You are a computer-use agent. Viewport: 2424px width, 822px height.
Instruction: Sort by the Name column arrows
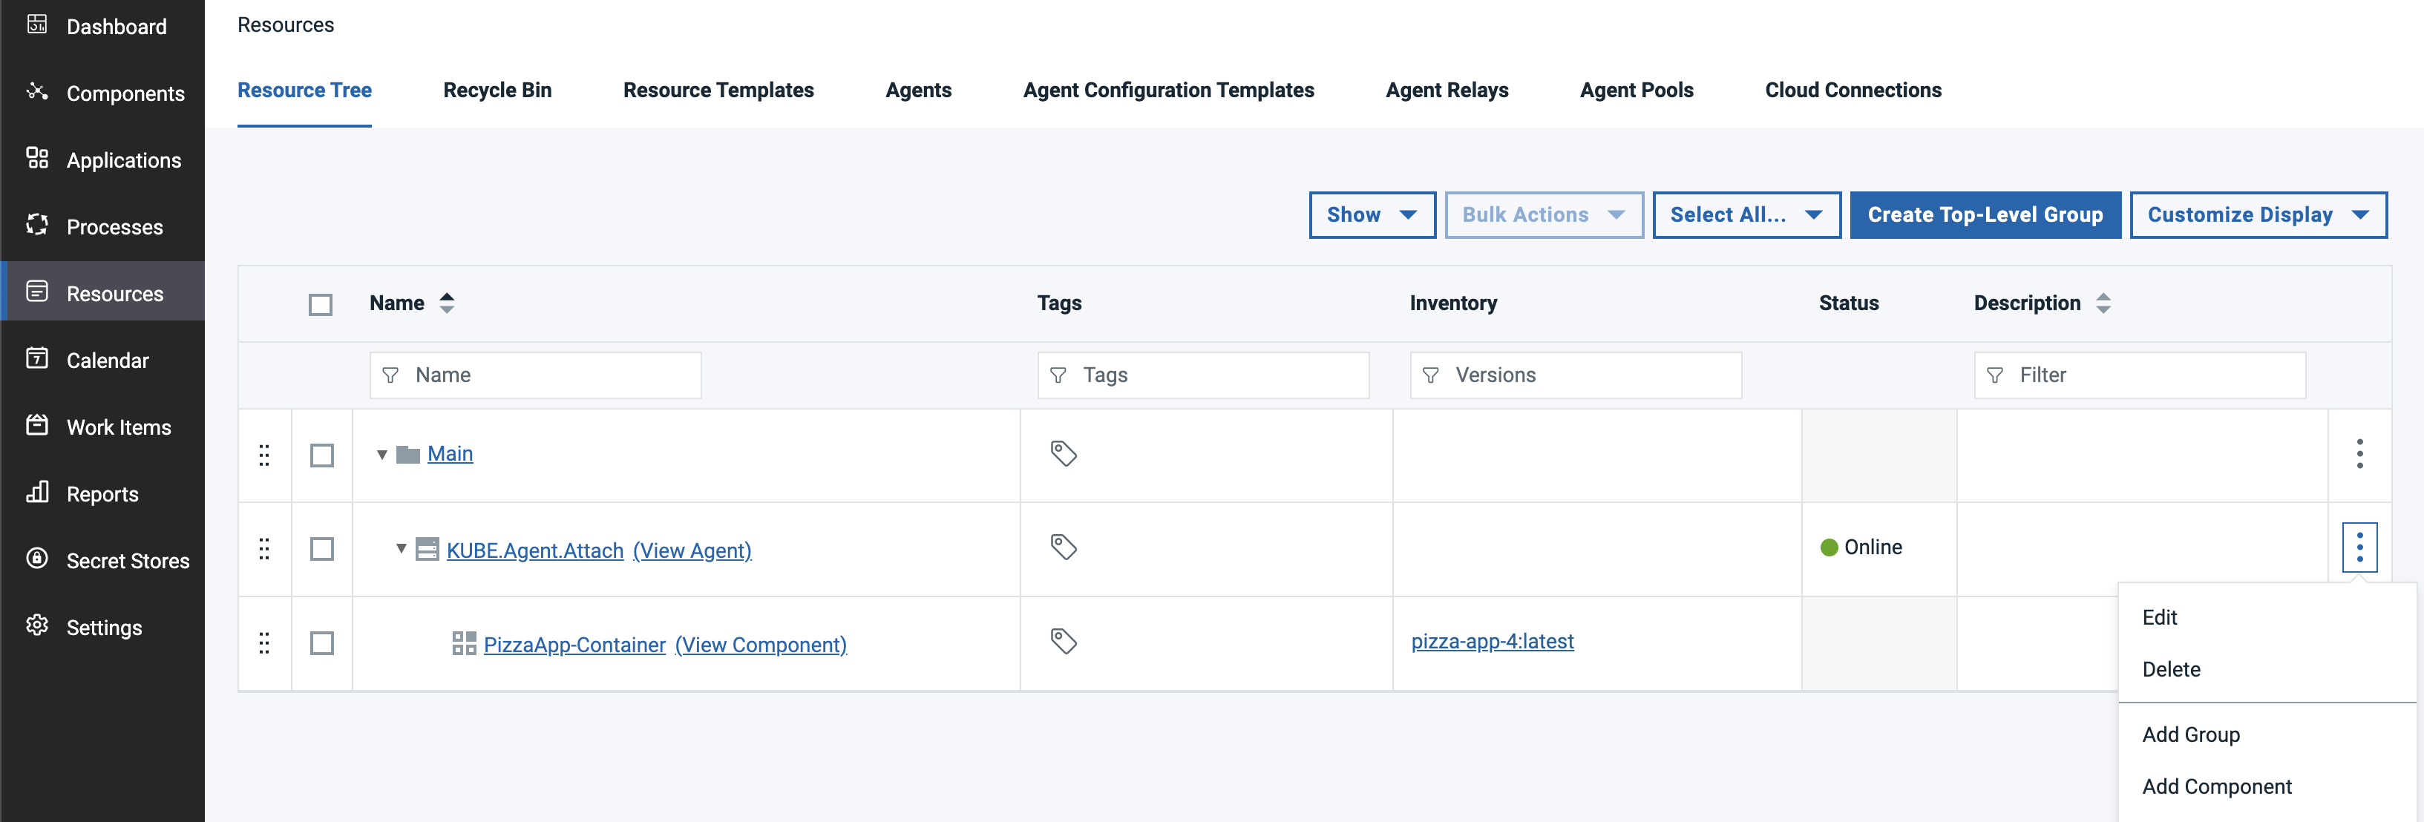(447, 303)
